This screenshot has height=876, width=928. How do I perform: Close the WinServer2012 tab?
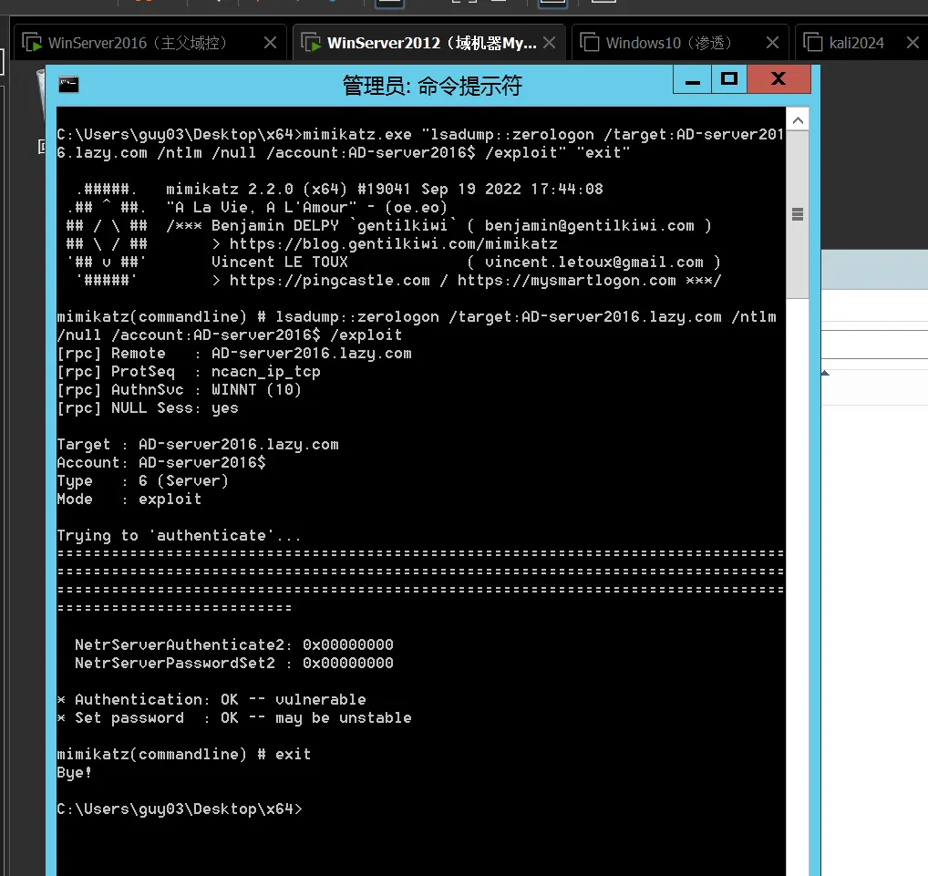coord(549,43)
